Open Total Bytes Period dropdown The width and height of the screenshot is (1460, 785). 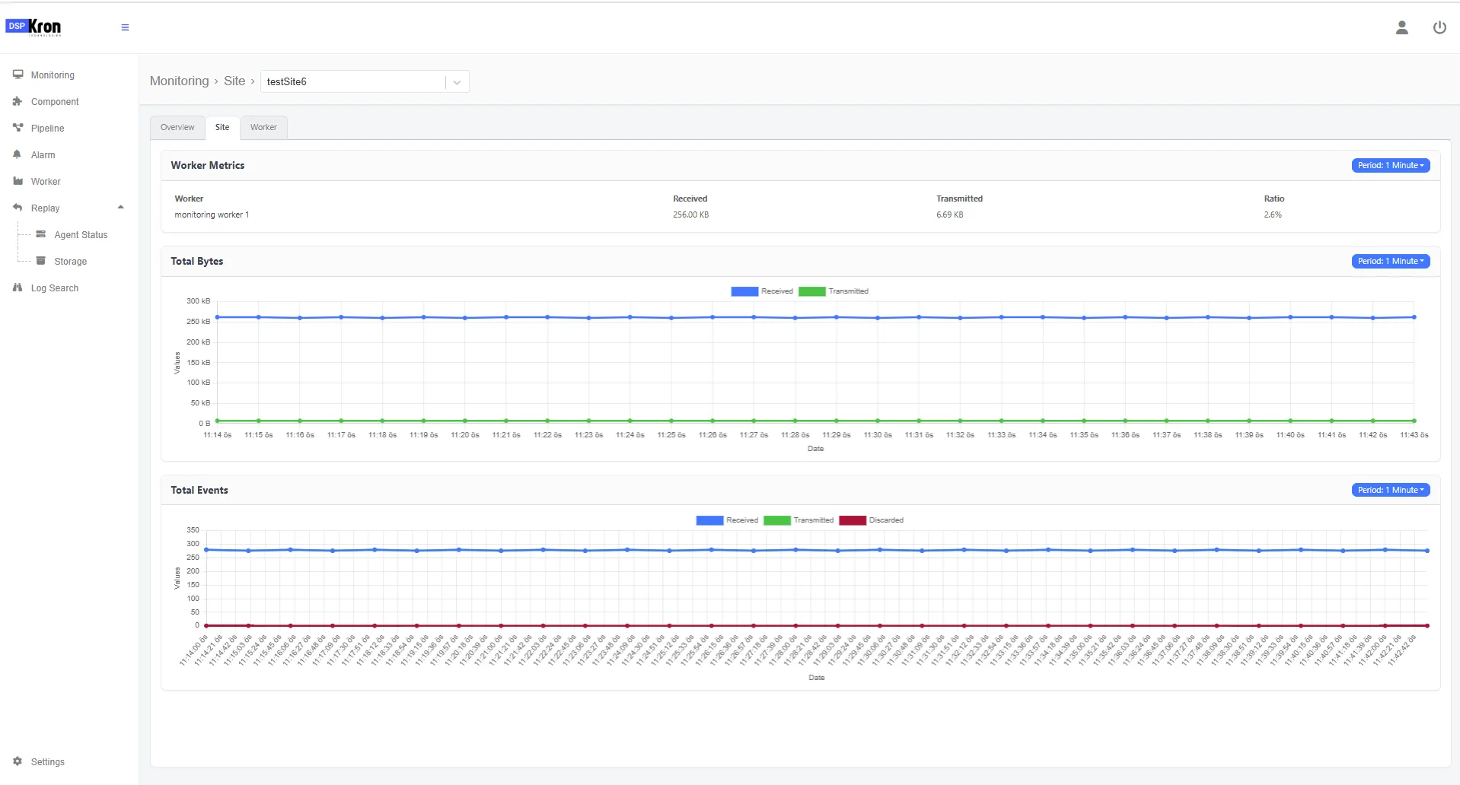[1391, 261]
